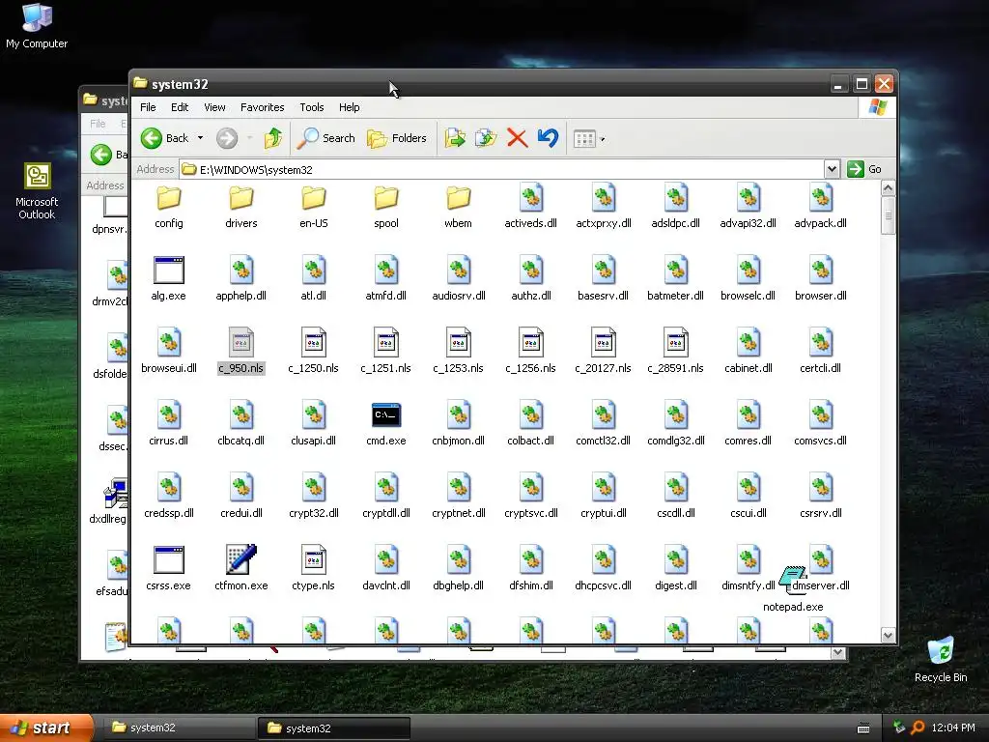Click the comsvcs.dll file name label
The height and width of the screenshot is (742, 989).
point(821,441)
